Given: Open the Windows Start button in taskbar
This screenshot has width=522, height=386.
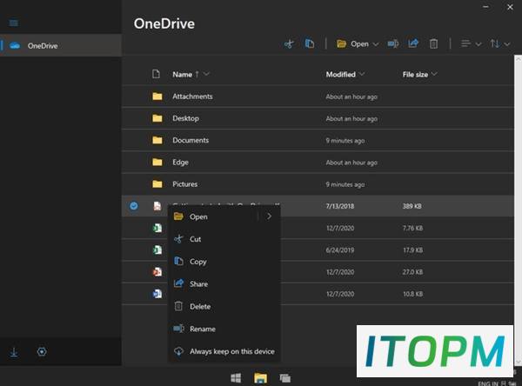Looking at the screenshot, I should (x=236, y=378).
